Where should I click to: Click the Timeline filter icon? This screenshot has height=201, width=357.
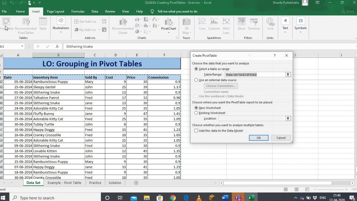click(x=254, y=24)
